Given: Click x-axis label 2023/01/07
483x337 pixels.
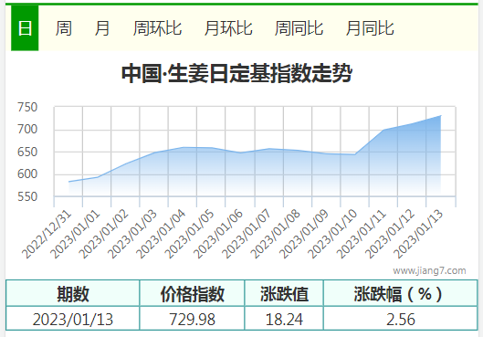Looking at the screenshot, I should click(x=247, y=234).
